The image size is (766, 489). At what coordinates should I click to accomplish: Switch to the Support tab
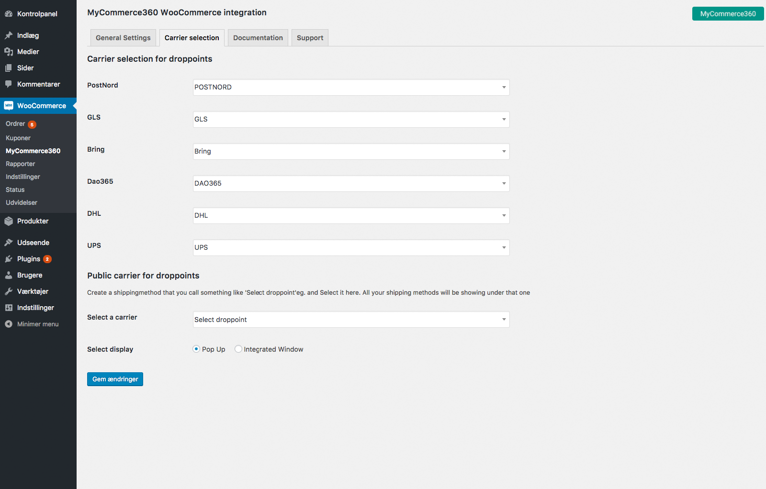pyautogui.click(x=310, y=38)
